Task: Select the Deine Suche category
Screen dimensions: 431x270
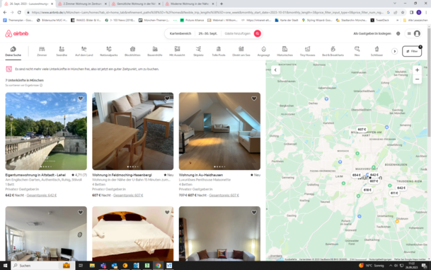Action: coord(13,52)
